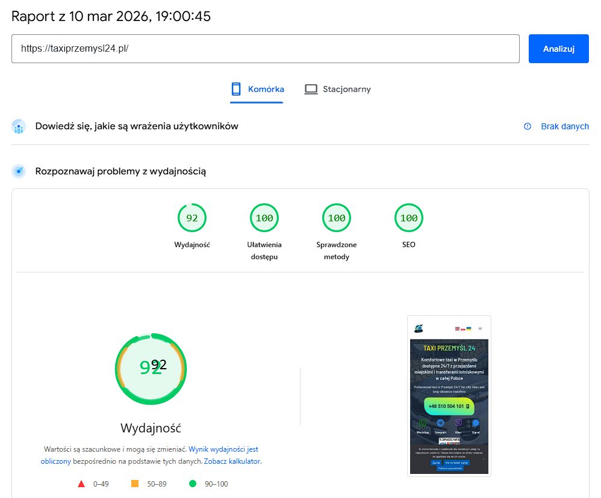Click the user experience section icon
The width and height of the screenshot is (601, 498).
19,126
